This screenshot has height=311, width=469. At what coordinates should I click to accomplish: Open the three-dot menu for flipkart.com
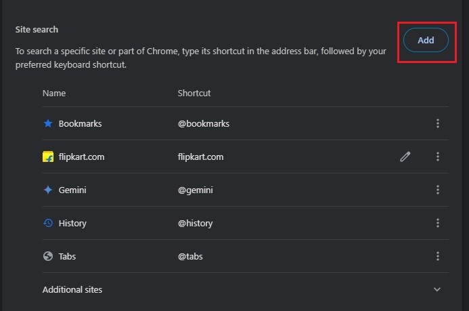coord(438,157)
